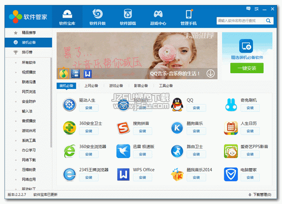Viewport: 282px width, 204px height.
Task: Click the 人生日历 calendar icon
Action: click(x=231, y=128)
